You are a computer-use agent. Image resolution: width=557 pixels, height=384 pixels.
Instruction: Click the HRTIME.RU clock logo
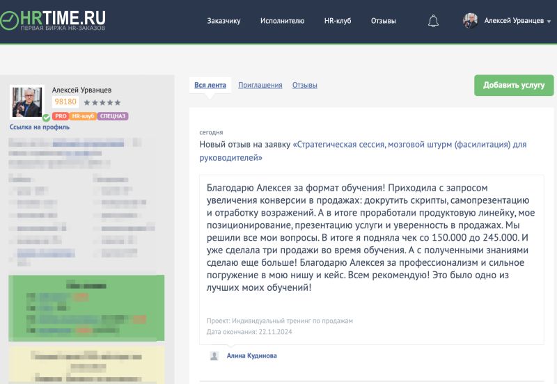[x=10, y=20]
